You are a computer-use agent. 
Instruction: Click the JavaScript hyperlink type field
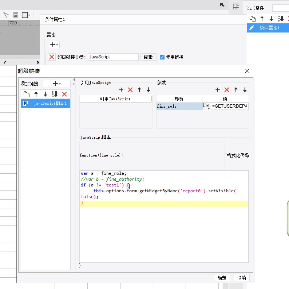(x=113, y=57)
